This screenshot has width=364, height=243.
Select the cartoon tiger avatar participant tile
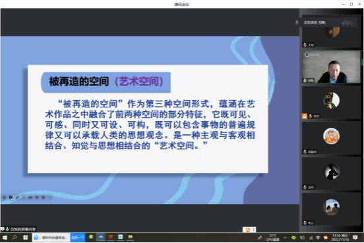(x=331, y=138)
